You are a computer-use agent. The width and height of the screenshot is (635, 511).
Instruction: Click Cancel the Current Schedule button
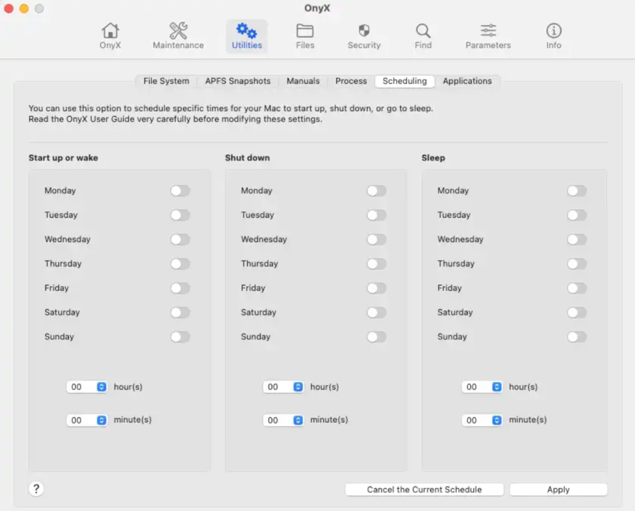[x=424, y=489]
